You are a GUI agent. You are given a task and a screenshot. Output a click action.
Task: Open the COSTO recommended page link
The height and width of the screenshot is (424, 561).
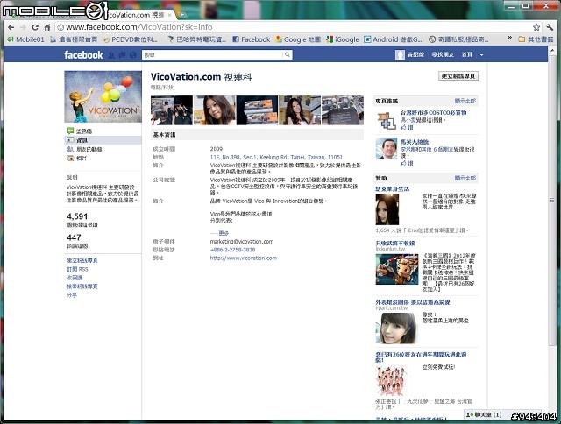tap(433, 113)
